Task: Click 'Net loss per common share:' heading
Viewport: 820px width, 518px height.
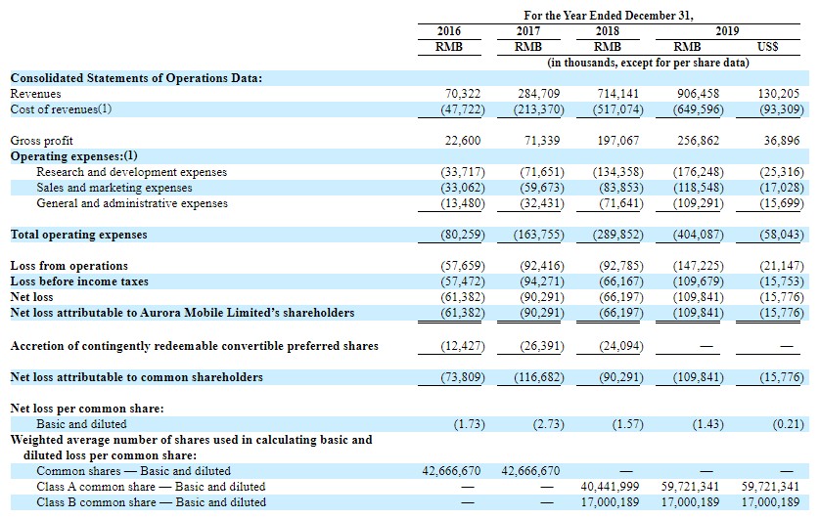Action: (x=87, y=409)
